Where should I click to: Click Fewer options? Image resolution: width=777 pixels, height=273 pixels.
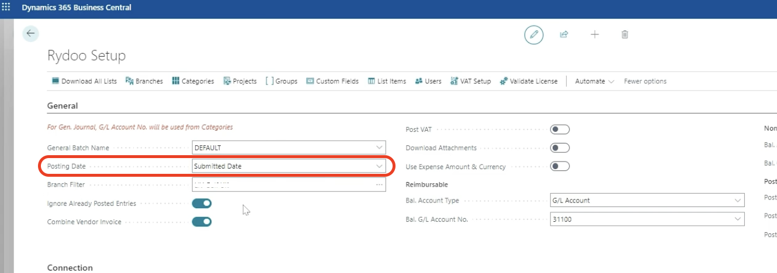point(645,81)
